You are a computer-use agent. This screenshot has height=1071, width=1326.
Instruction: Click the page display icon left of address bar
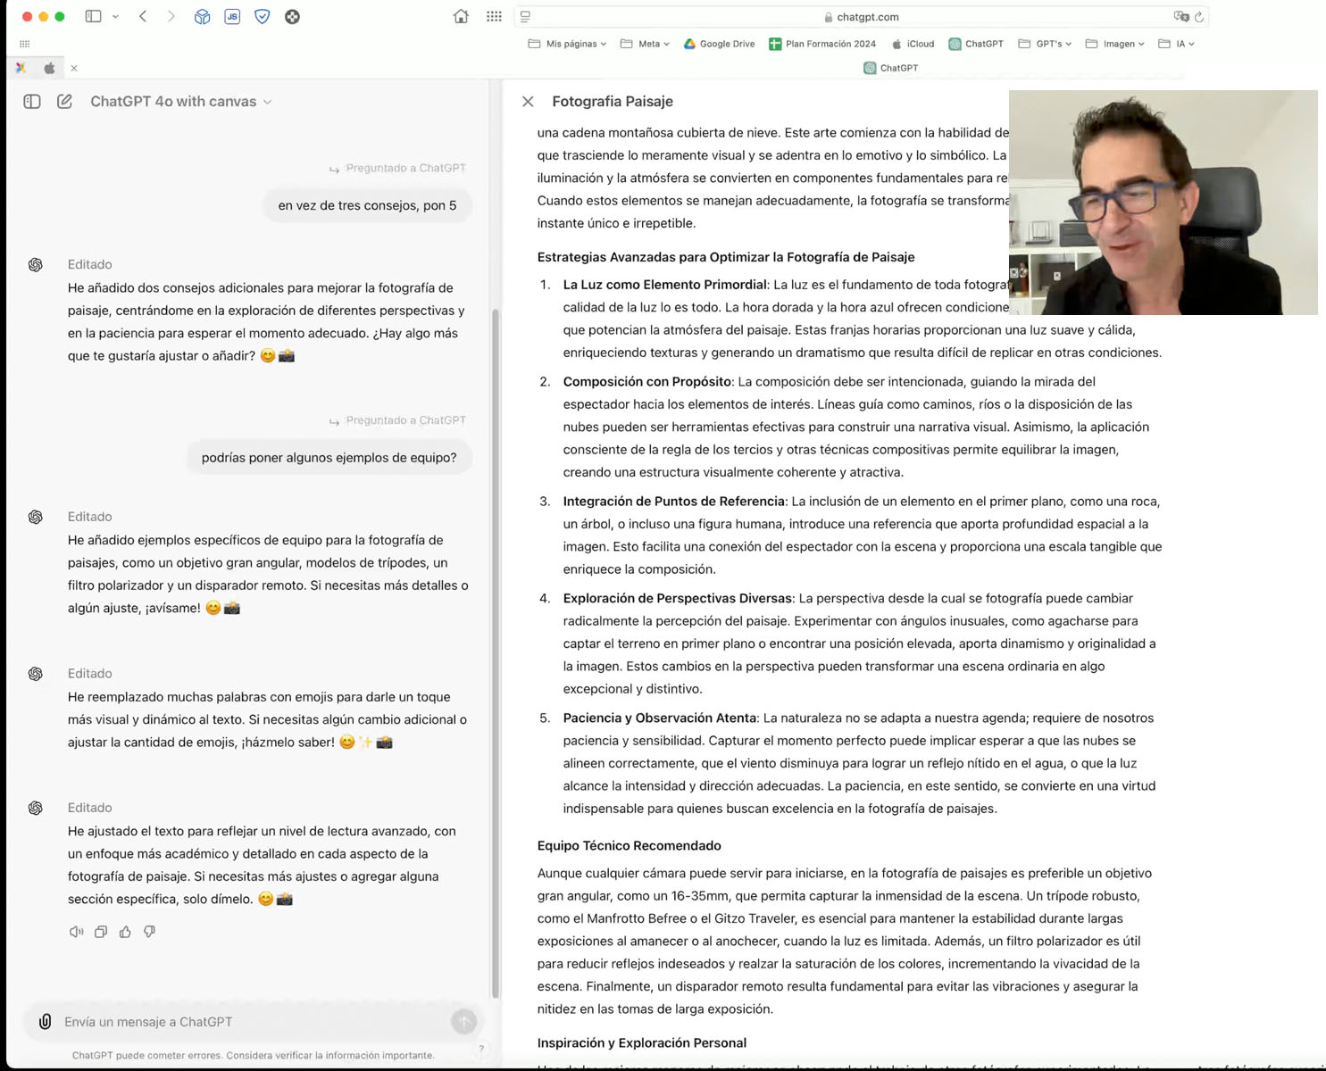[525, 17]
